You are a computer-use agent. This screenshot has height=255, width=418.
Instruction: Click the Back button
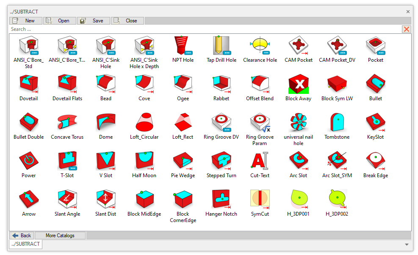coord(22,236)
